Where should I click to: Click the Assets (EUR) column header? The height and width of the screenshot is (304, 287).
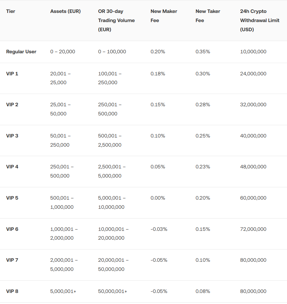[x=65, y=11]
